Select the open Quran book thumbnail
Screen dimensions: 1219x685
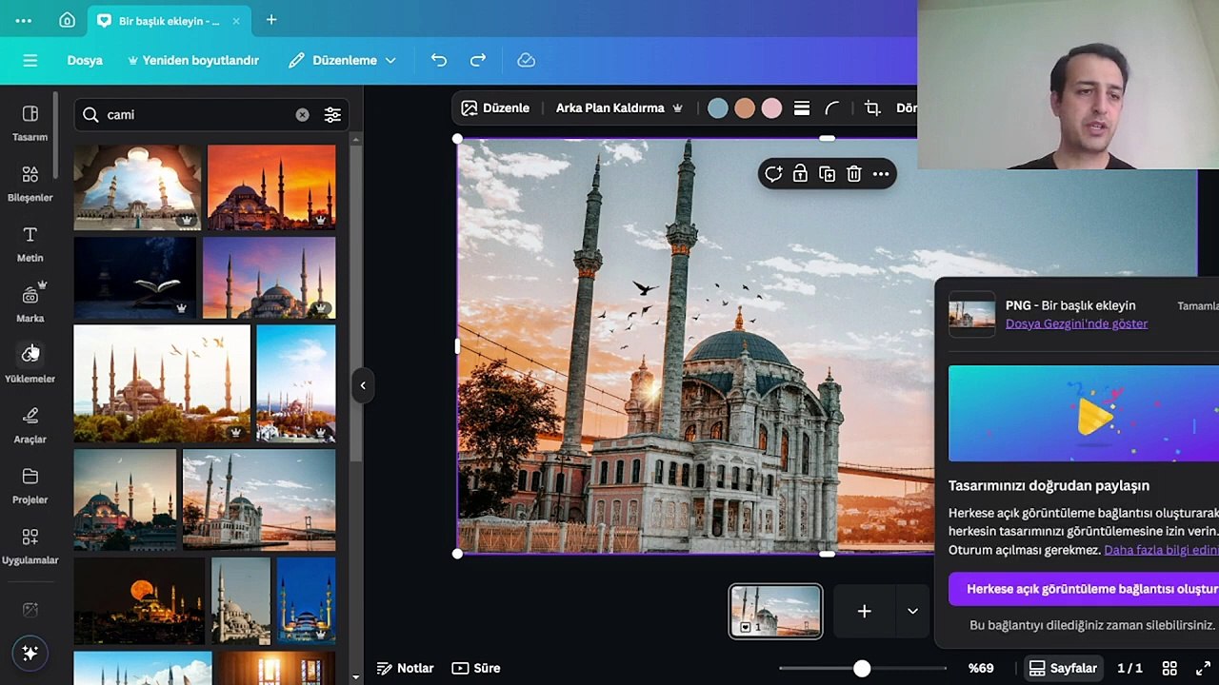pos(134,277)
